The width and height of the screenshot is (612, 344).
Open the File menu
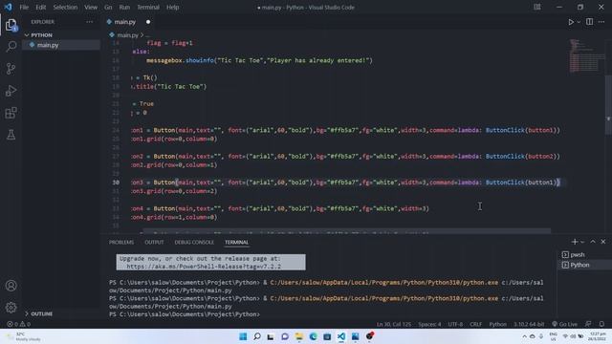point(24,7)
